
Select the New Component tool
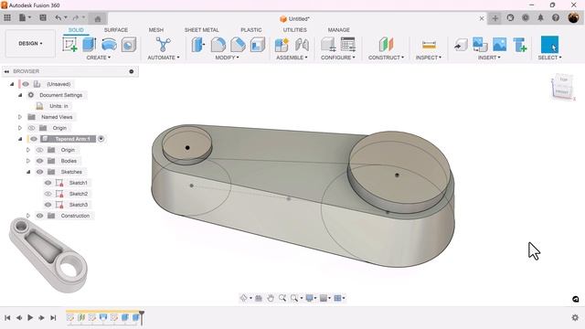(282, 45)
